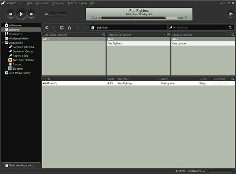Set the star rating for All my life
Screen dimensions: 236x174
(x=221, y=83)
